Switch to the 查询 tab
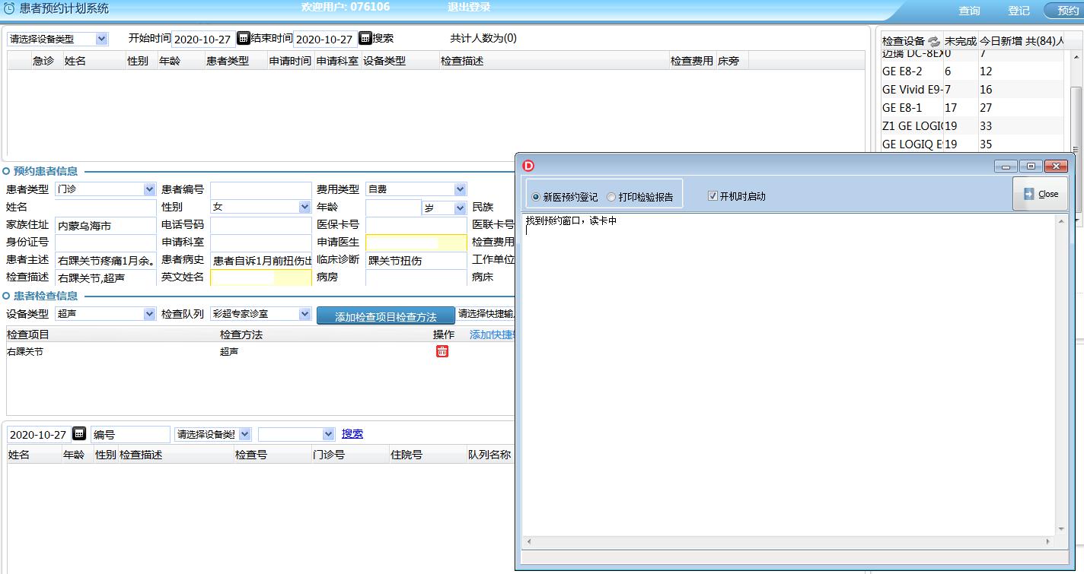1084x574 pixels. [969, 11]
